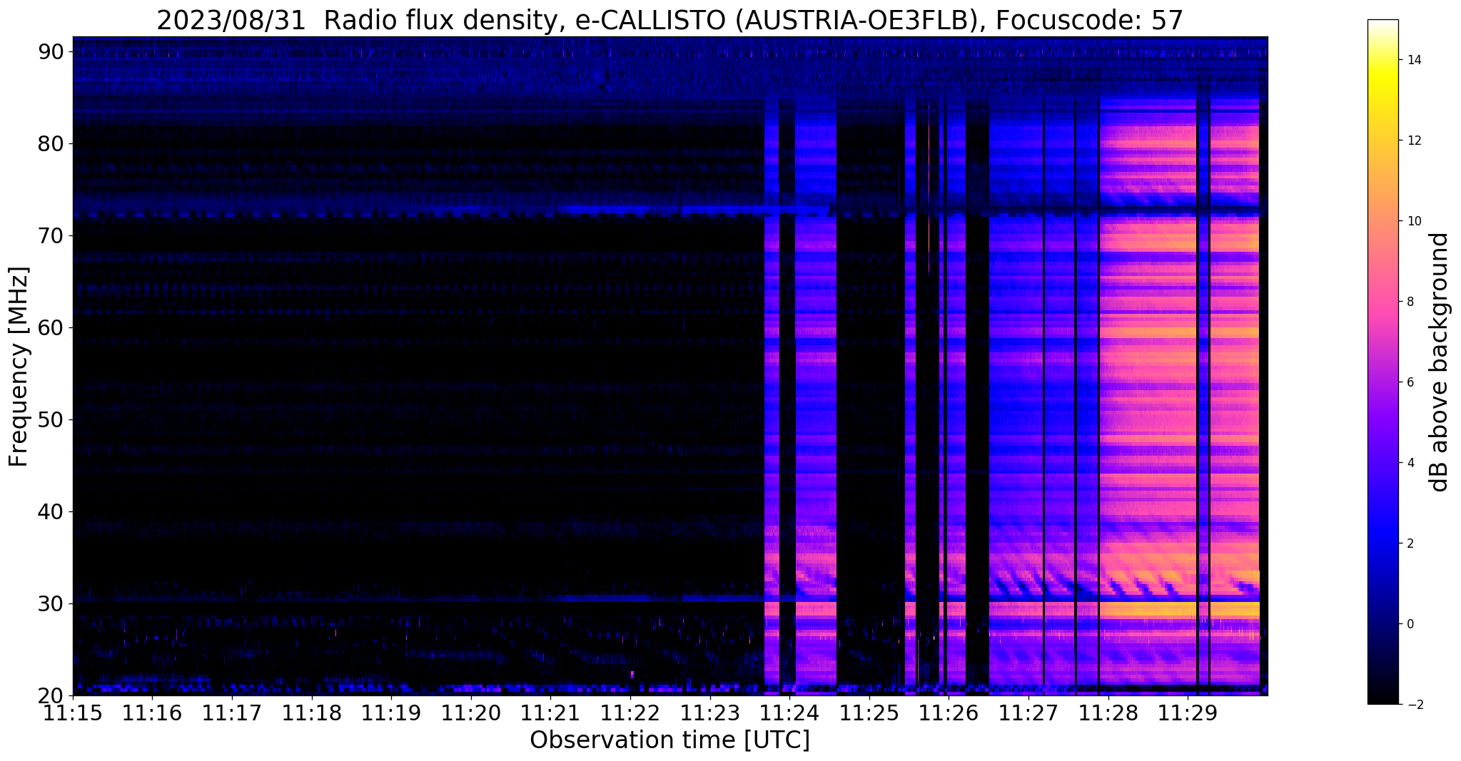This screenshot has height=761, width=1461.
Task: Click the 50 MHz frequency tick label
Action: (52, 419)
